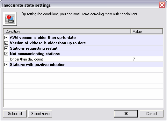Screen dimensions: 167x121
Task: Click the Select none button
Action: (40, 114)
